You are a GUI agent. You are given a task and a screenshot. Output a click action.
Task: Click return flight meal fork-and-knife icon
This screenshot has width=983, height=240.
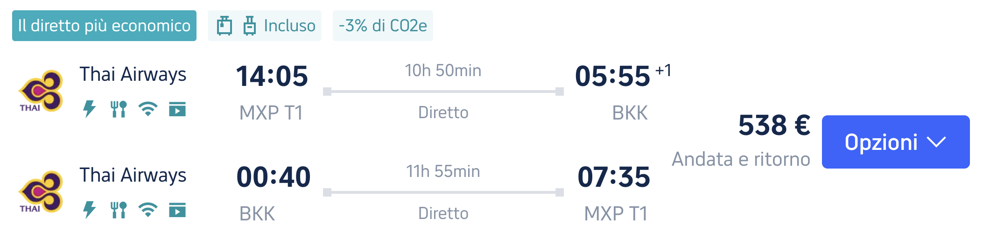click(119, 210)
